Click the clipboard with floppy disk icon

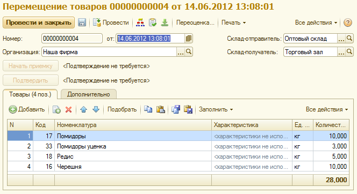[x=188, y=109]
